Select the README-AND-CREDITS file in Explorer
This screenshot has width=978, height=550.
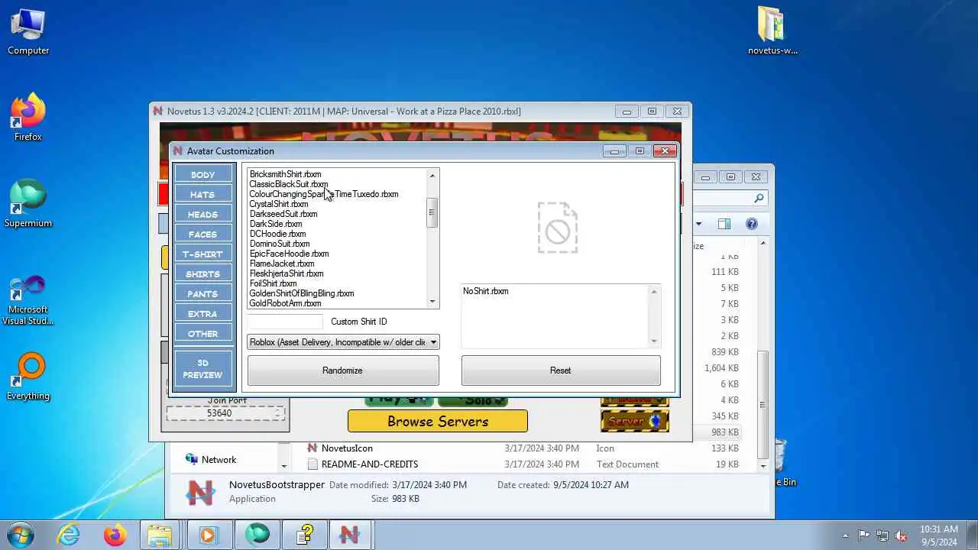click(x=370, y=464)
